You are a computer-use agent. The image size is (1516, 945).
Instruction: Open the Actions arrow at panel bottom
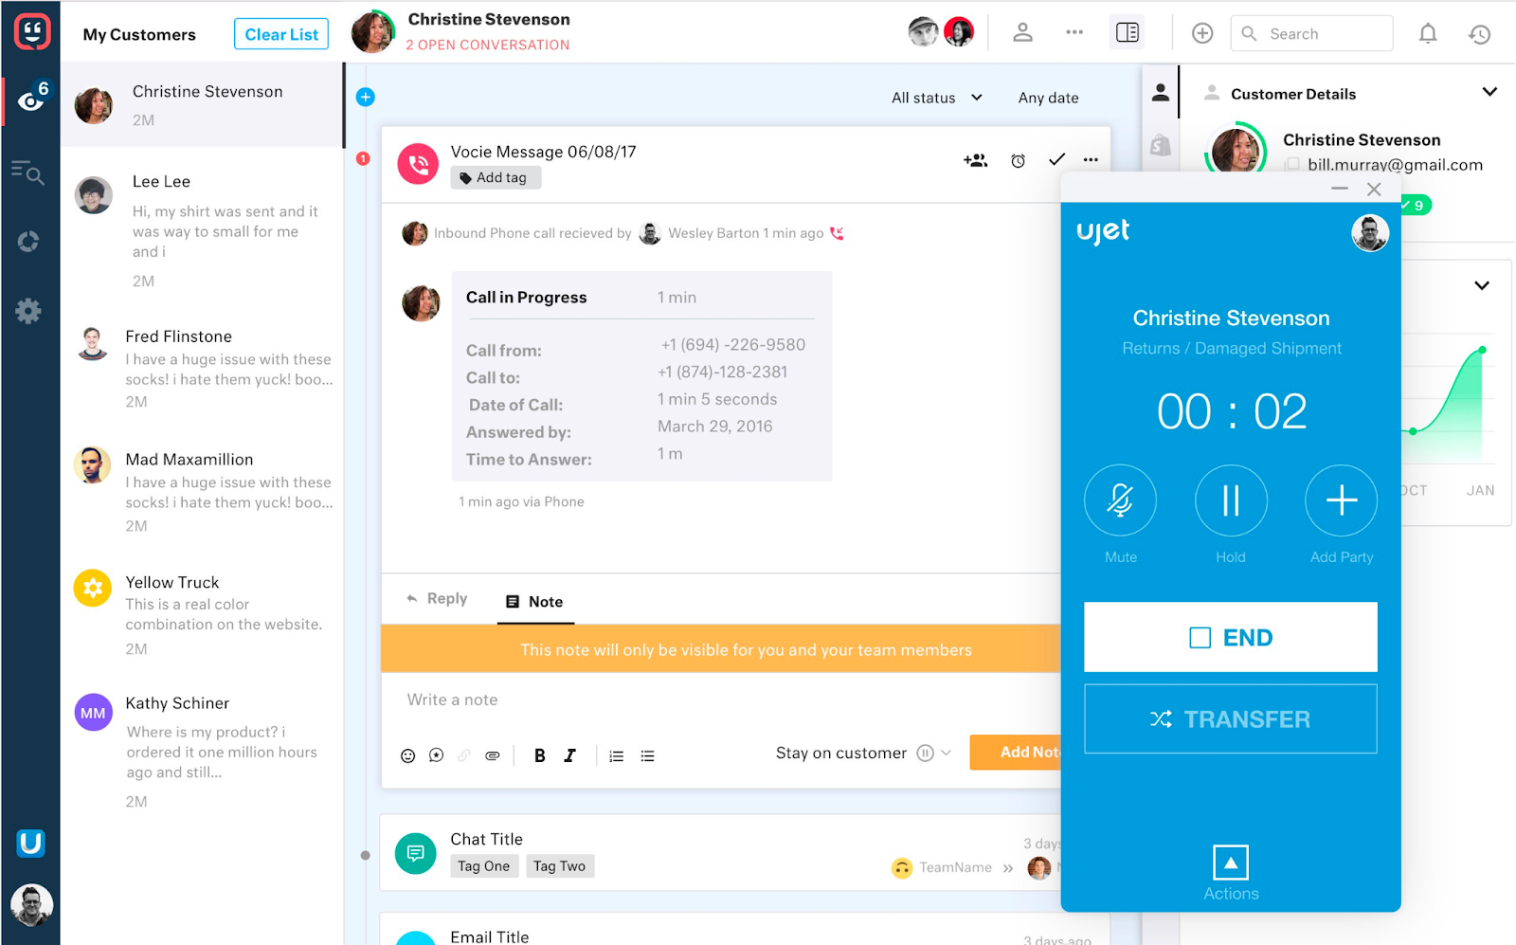point(1230,863)
